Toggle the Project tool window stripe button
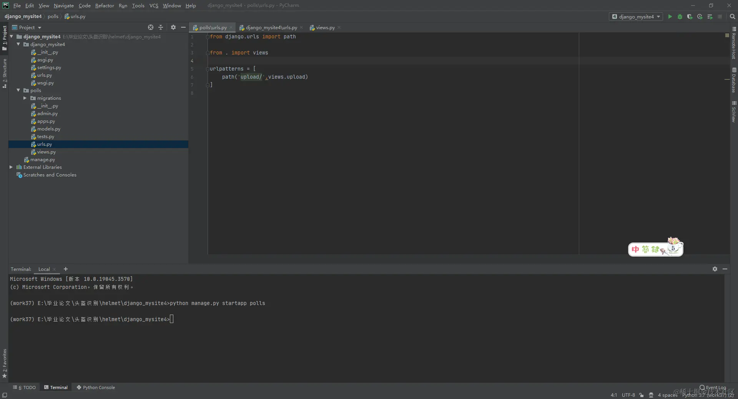The image size is (738, 399). tap(5, 38)
